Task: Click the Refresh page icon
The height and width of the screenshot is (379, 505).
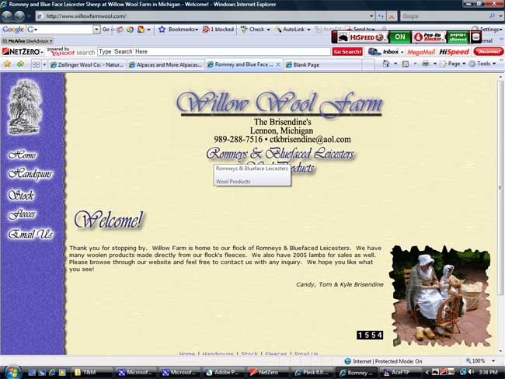Action: 379,16
